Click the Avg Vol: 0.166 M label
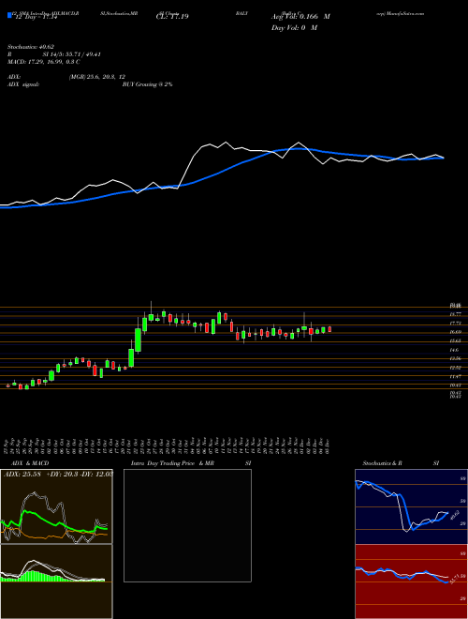The height and width of the screenshot is (619, 468). click(x=300, y=17)
